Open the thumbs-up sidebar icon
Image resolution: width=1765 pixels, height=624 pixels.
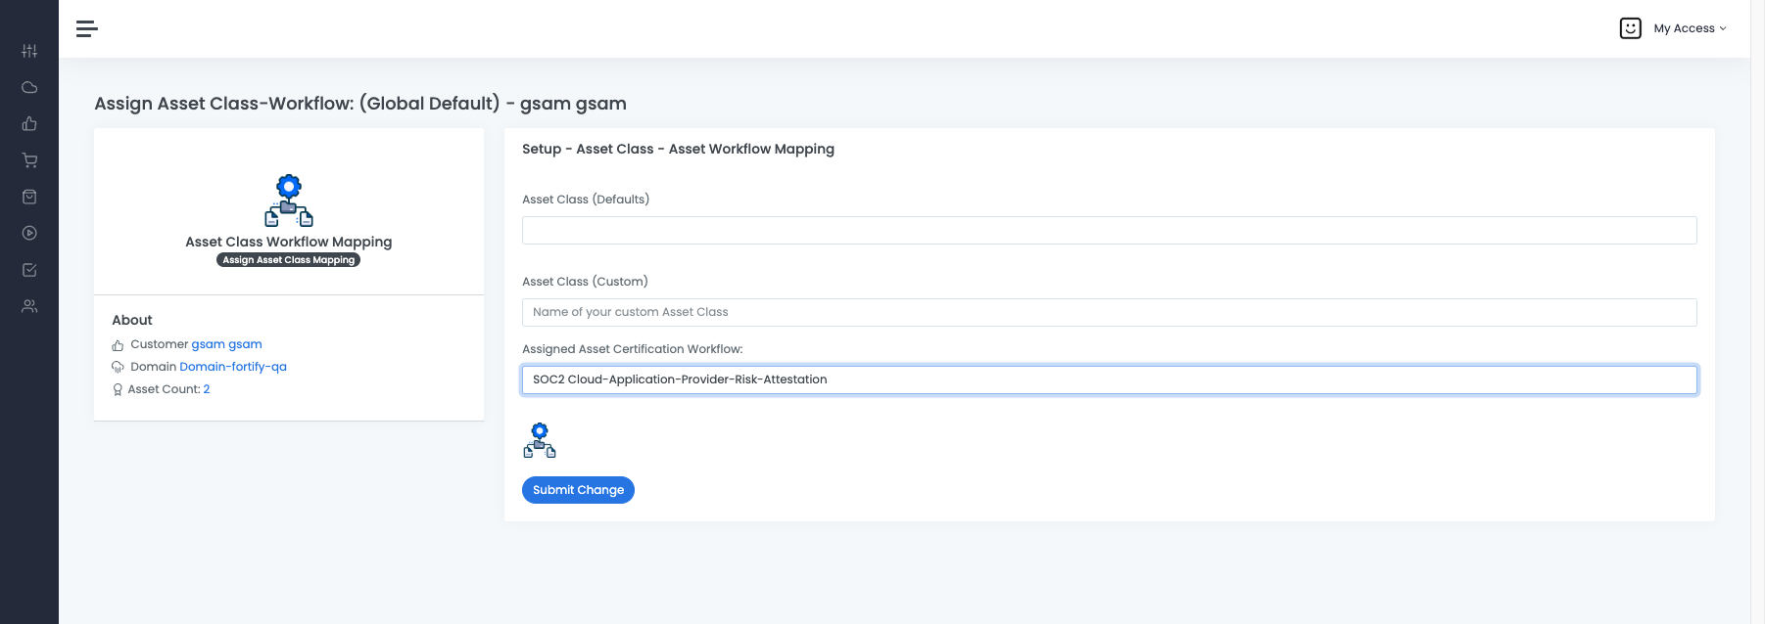(x=29, y=124)
